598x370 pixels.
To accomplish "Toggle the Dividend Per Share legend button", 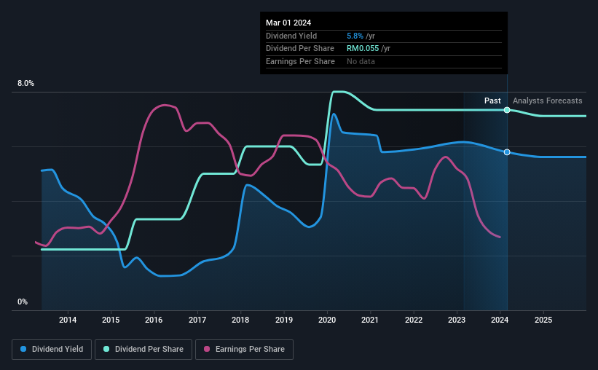I will coord(143,350).
